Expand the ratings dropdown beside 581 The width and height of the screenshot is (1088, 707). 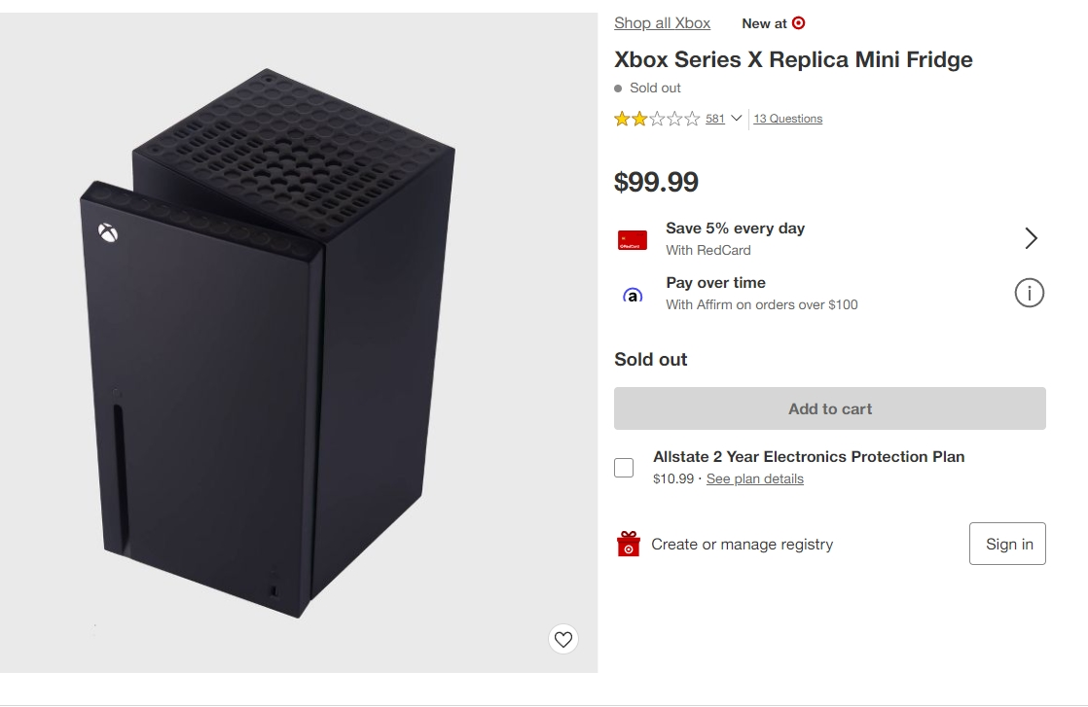(x=737, y=118)
